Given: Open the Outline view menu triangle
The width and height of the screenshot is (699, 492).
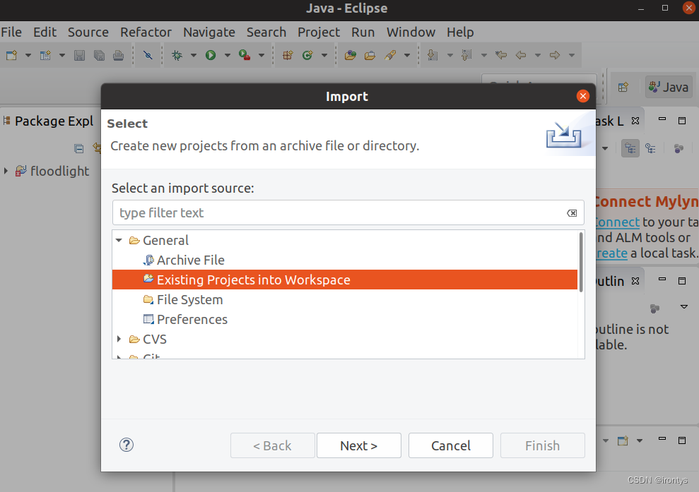Looking at the screenshot, I should [684, 307].
